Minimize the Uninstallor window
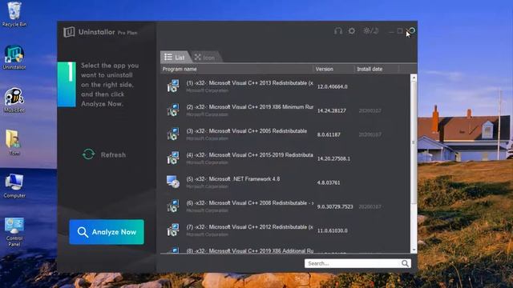 click(x=391, y=31)
